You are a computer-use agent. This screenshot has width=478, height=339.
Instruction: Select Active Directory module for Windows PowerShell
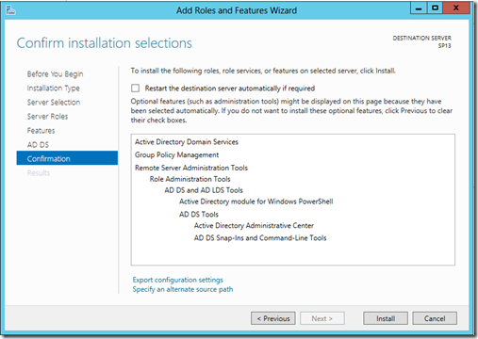click(256, 202)
